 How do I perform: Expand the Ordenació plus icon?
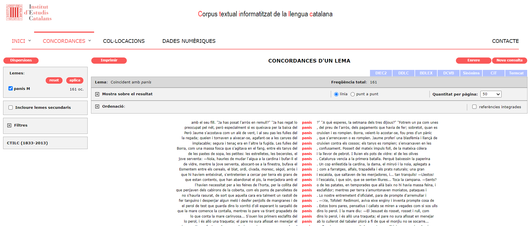(97, 107)
